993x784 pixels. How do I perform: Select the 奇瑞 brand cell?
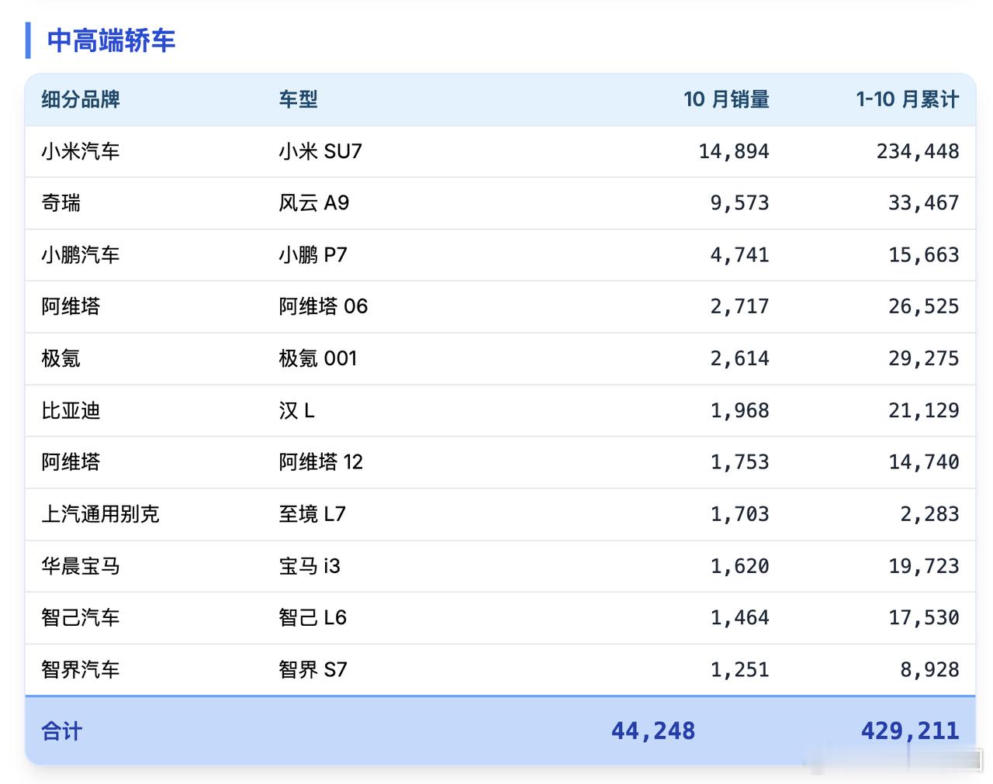coord(61,203)
